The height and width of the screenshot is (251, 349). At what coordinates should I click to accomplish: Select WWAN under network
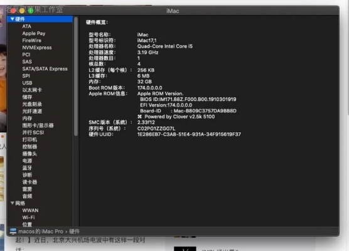pos(30,210)
